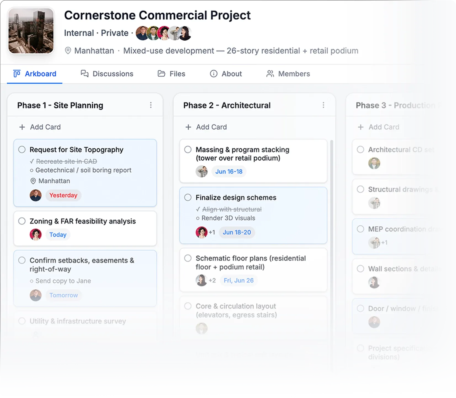Click the Jun 18-20 date badge
The image size is (456, 398).
237,232
